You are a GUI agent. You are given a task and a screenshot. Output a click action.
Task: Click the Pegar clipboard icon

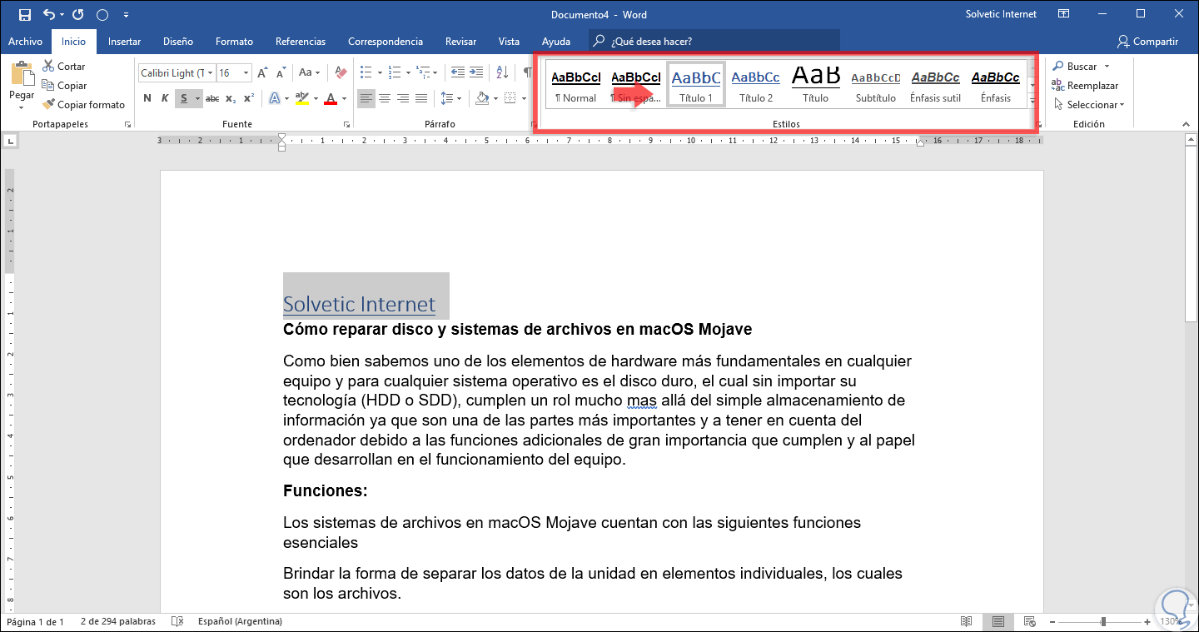(22, 72)
